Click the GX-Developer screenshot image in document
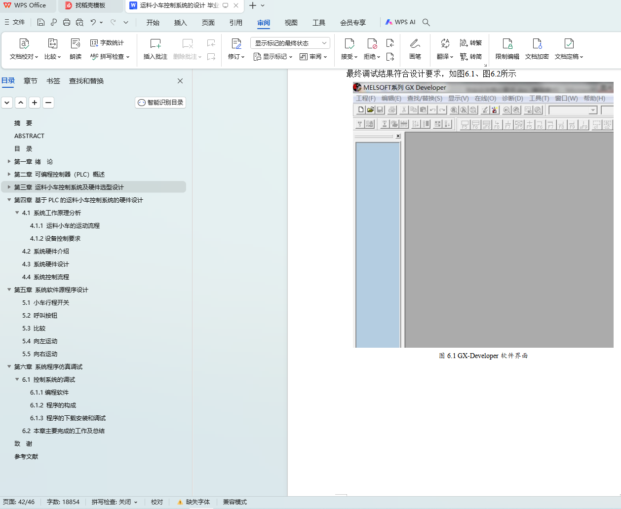The image size is (621, 509). pos(483,215)
